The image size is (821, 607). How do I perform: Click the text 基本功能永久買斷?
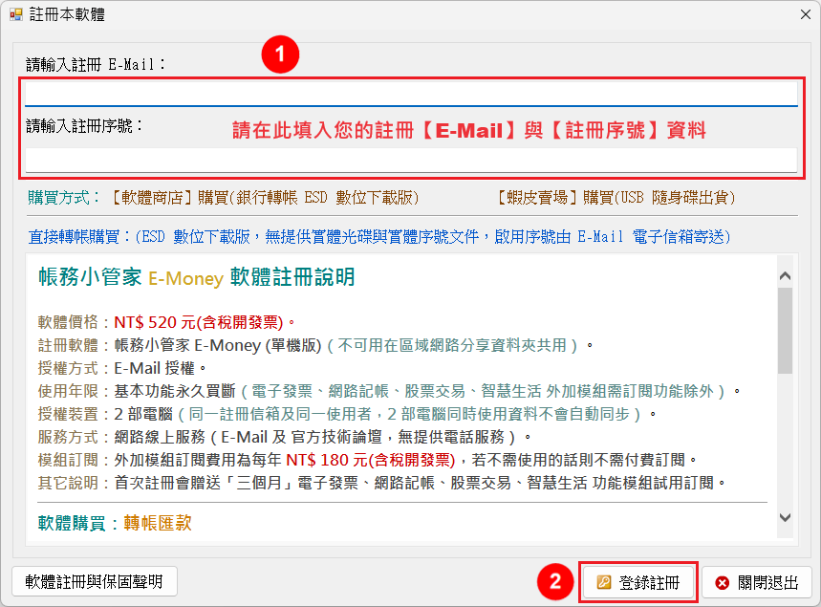coord(175,391)
